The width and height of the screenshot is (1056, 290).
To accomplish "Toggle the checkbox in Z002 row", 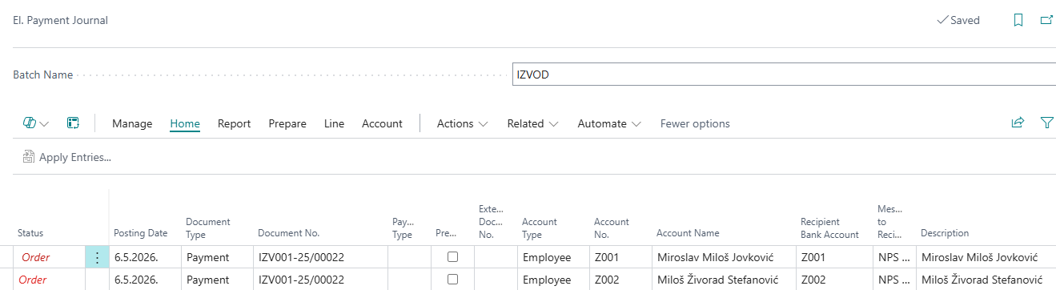I will pyautogui.click(x=453, y=280).
